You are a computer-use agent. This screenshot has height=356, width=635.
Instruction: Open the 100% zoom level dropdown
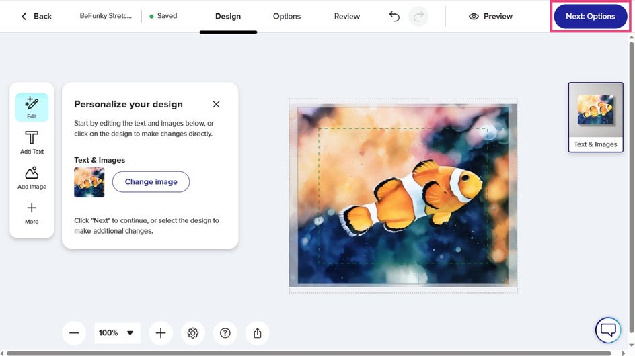117,333
